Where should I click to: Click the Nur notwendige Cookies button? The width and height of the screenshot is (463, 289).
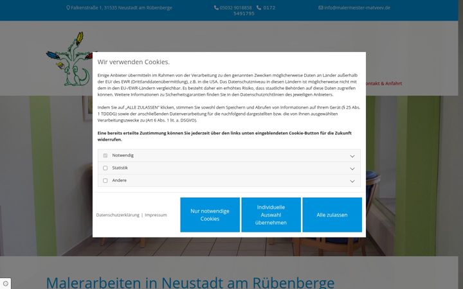[210, 215]
